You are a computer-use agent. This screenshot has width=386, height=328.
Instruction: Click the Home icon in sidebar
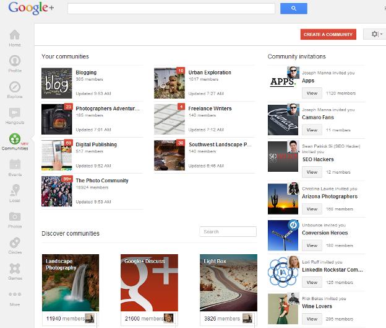pyautogui.click(x=14, y=35)
